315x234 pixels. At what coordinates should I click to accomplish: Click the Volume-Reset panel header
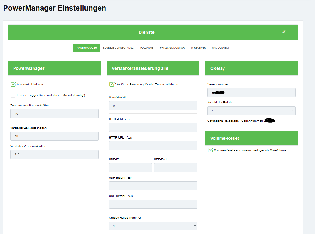click(251, 138)
